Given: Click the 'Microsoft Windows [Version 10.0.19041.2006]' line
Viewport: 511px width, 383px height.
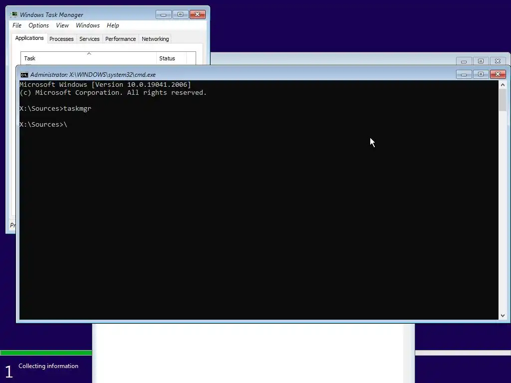Looking at the screenshot, I should (x=105, y=85).
